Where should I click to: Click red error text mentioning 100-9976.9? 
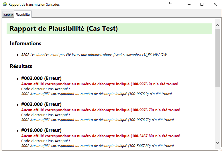[x=100, y=84]
